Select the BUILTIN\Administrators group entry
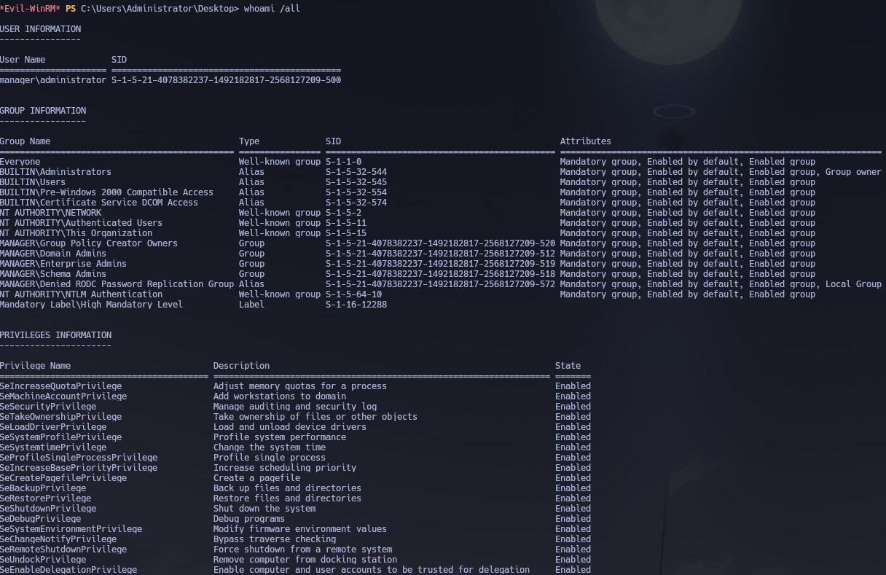 55,171
